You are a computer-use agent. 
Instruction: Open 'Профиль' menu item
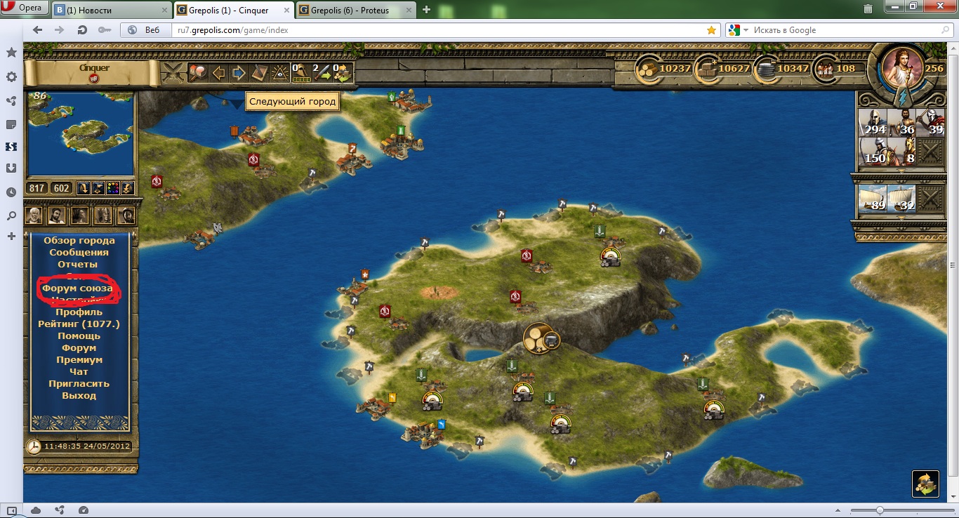click(x=79, y=312)
